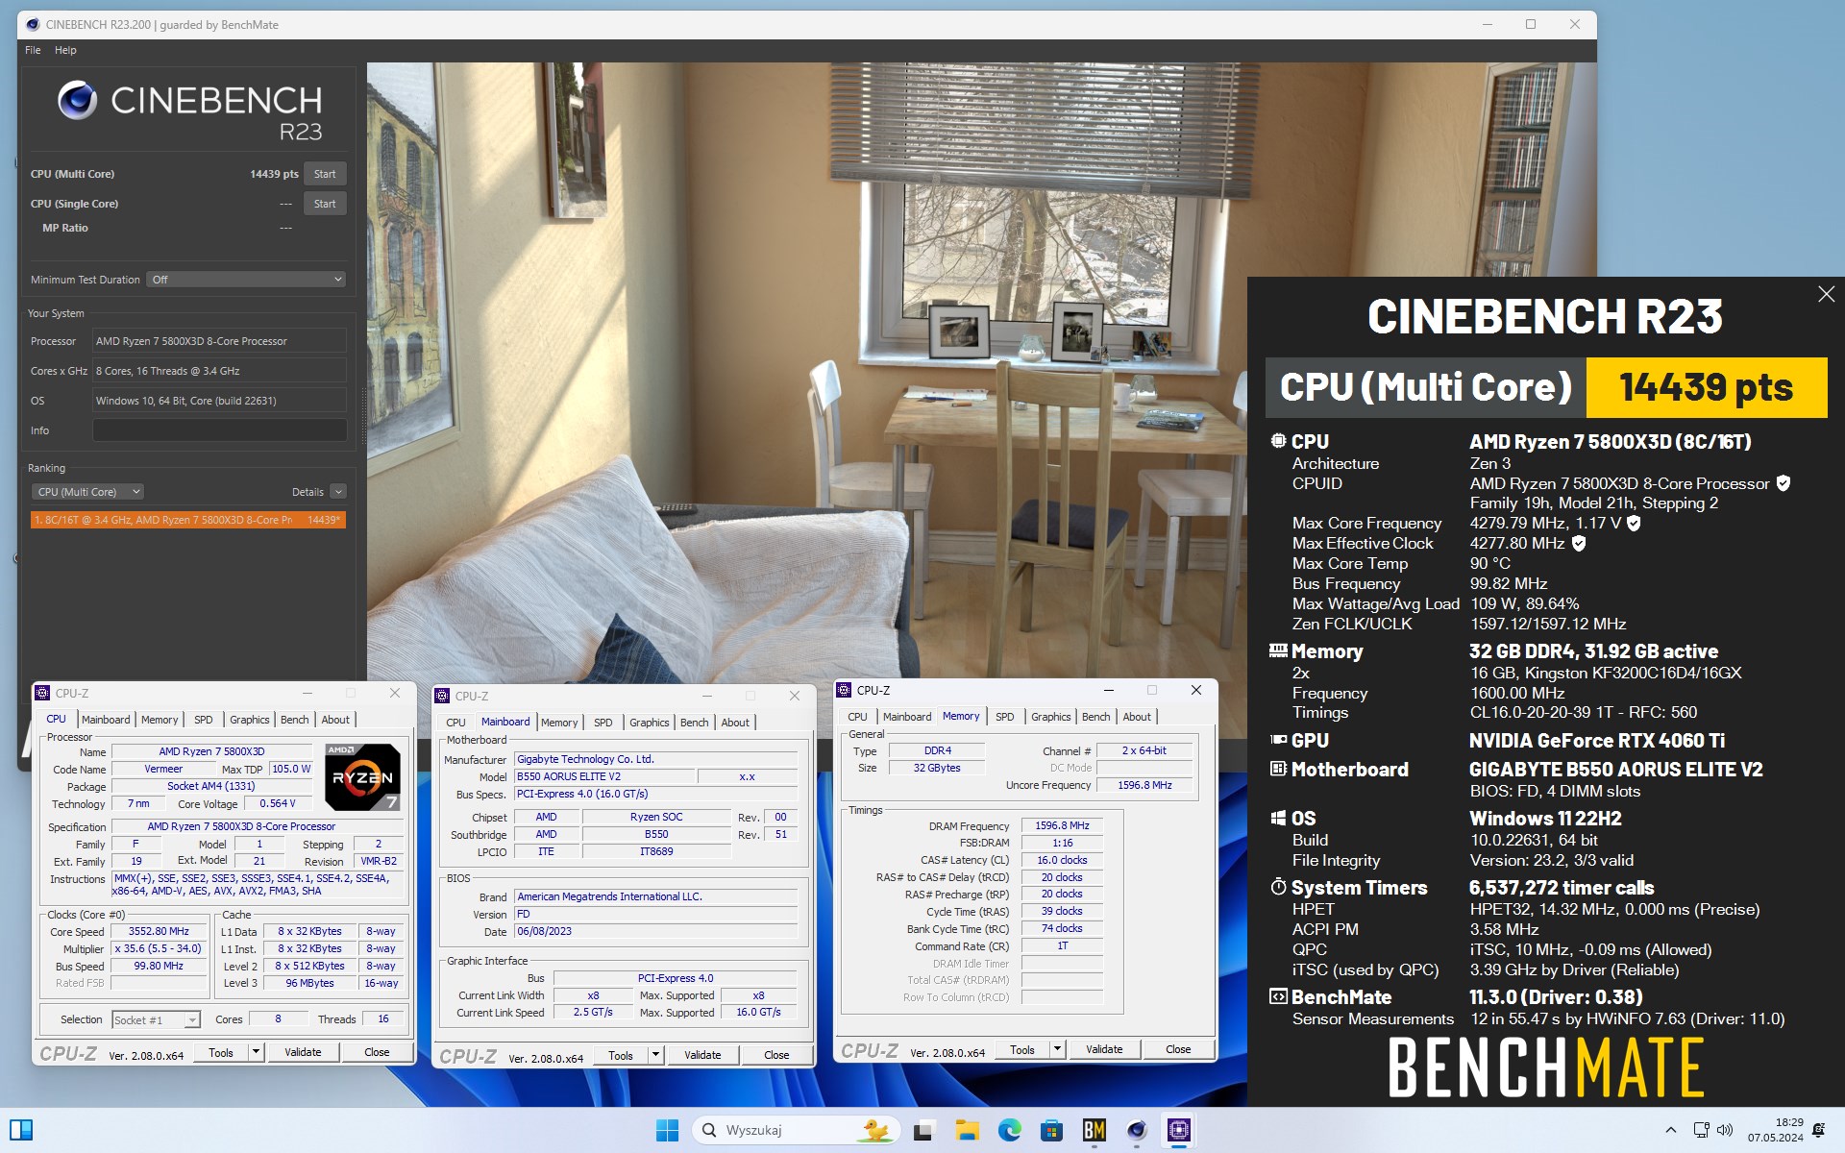Open the clock showing 18:29 07.05.2024
1845x1153 pixels.
pos(1775,1130)
